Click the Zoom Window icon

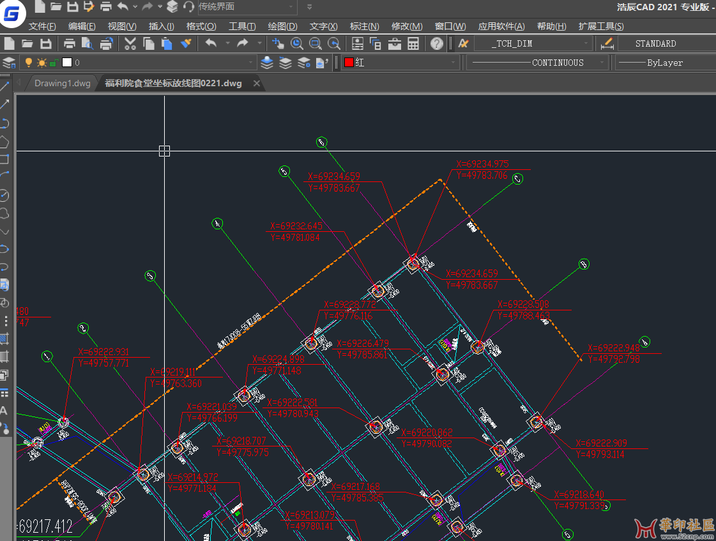pos(315,44)
